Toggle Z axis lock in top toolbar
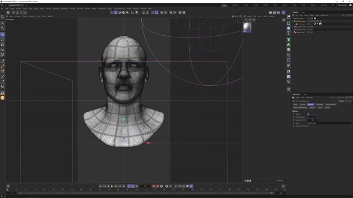The height and width of the screenshot is (198, 353). coord(21,13)
